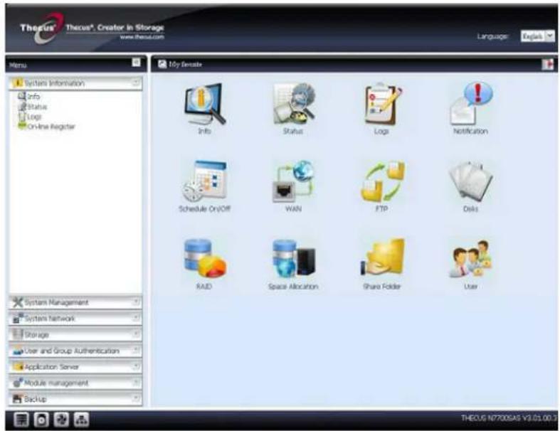Expand the System Network section
Screen dimensions: 560x431
click(x=75, y=319)
